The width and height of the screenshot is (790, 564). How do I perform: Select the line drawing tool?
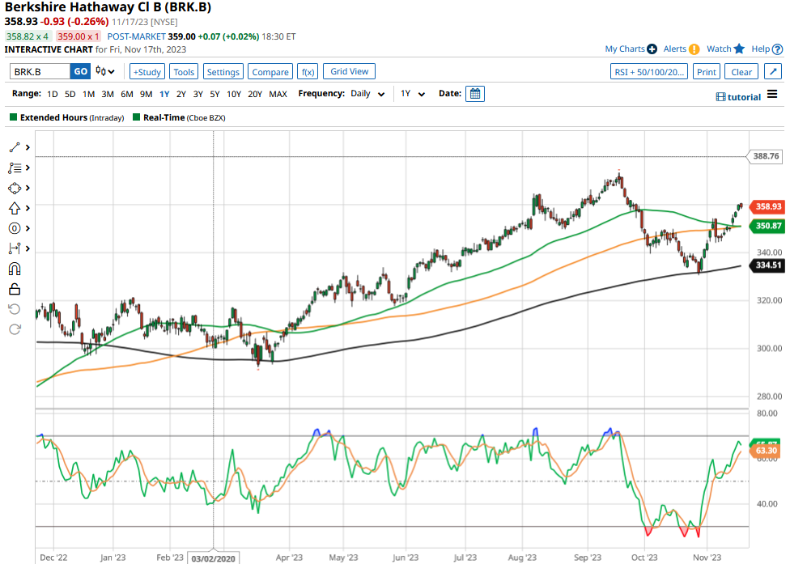pyautogui.click(x=14, y=147)
